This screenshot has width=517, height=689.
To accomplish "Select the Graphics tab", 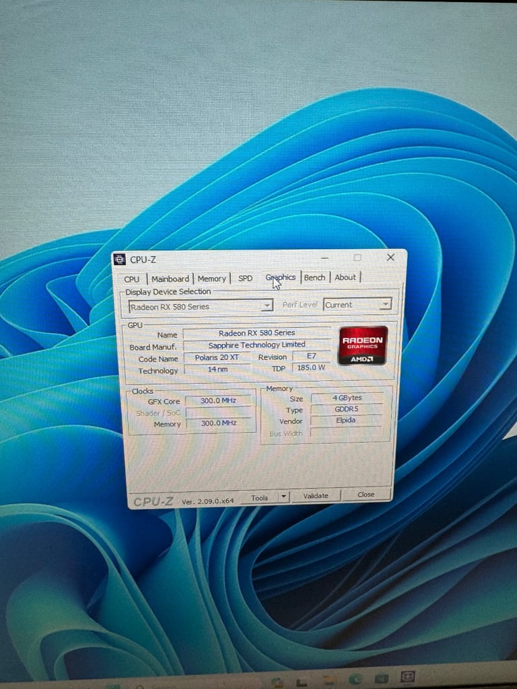I will (x=281, y=277).
